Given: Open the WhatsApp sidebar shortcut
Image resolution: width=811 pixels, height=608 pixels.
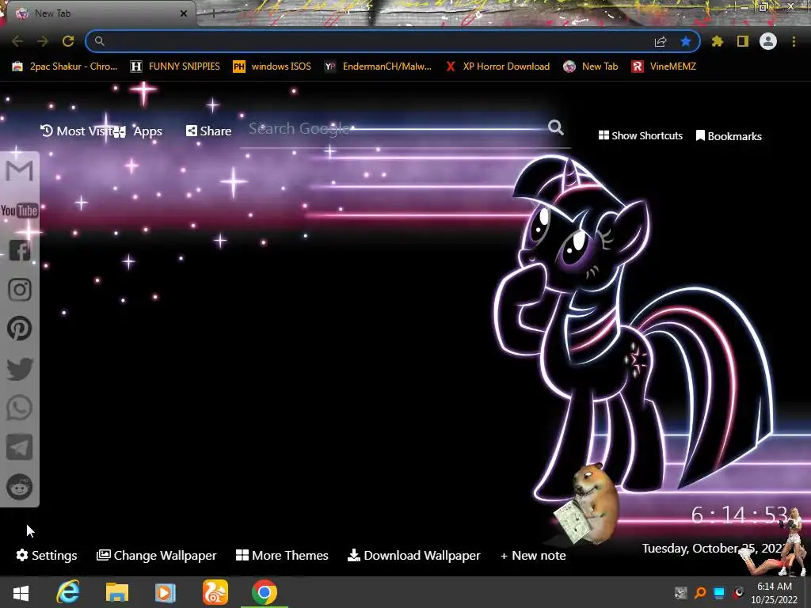Looking at the screenshot, I should coord(20,408).
